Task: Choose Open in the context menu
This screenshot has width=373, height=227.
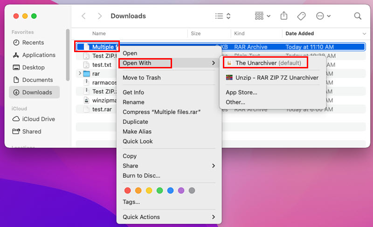Action: [130, 53]
